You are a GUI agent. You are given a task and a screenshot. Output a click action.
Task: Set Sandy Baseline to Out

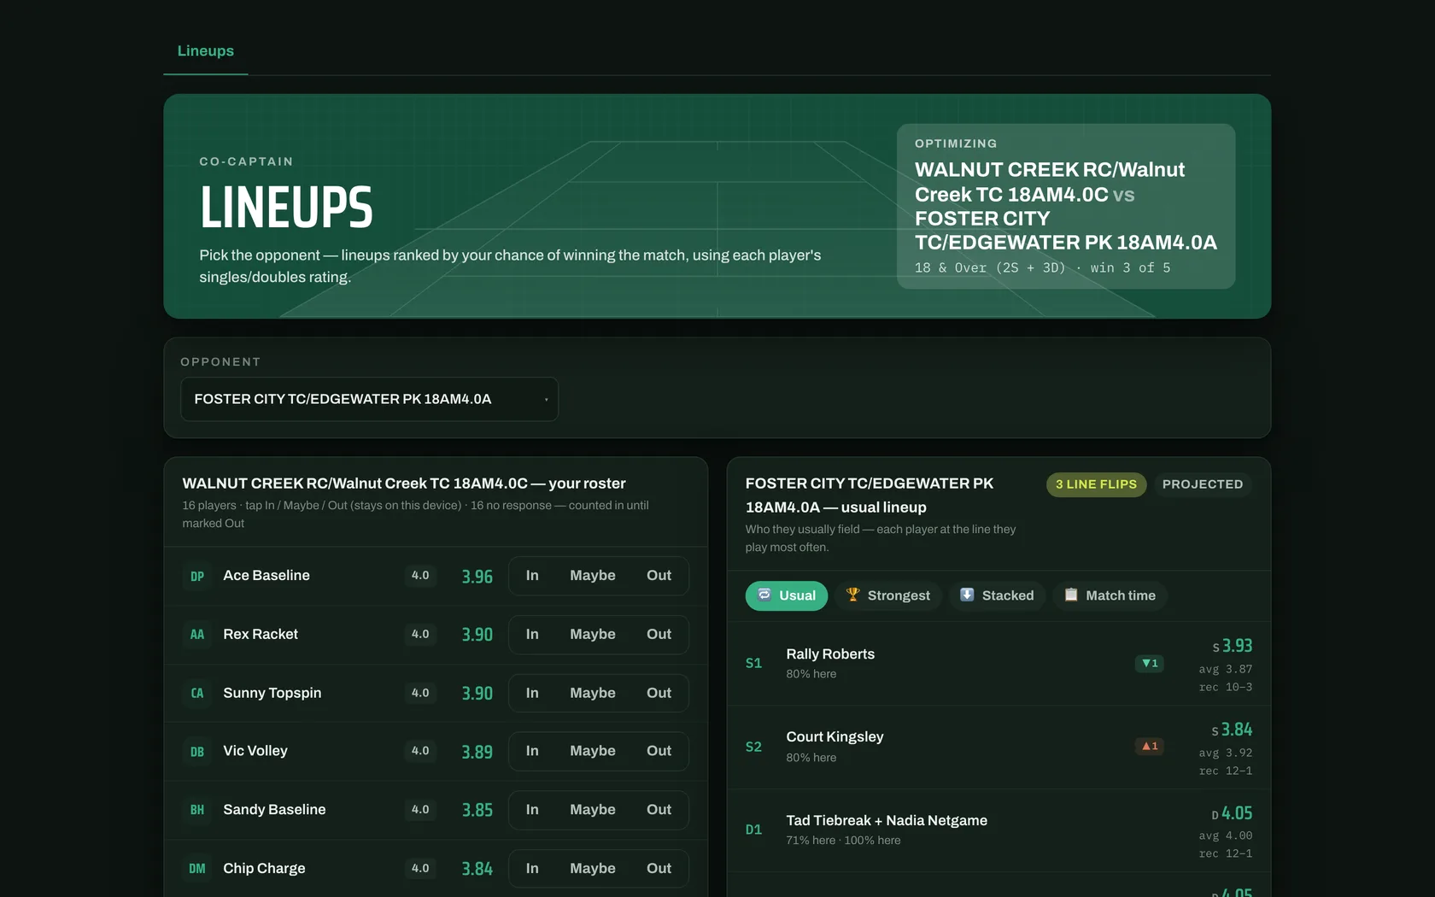pos(659,810)
